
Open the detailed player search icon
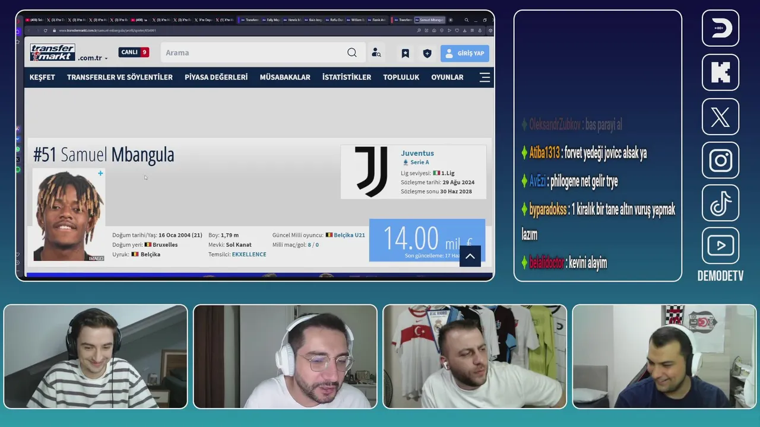coord(376,53)
